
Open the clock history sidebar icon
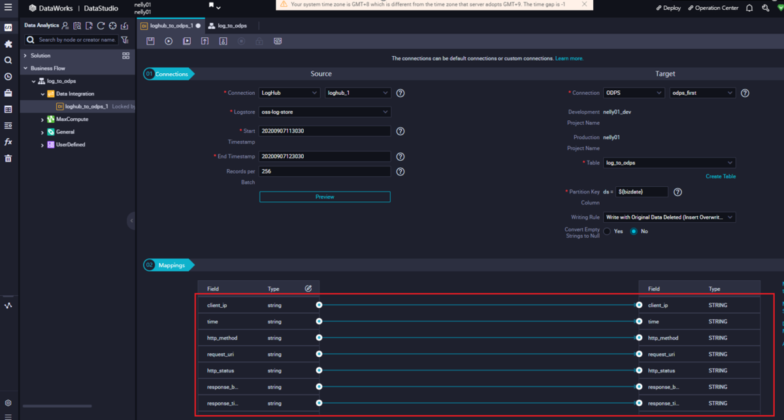click(x=8, y=76)
